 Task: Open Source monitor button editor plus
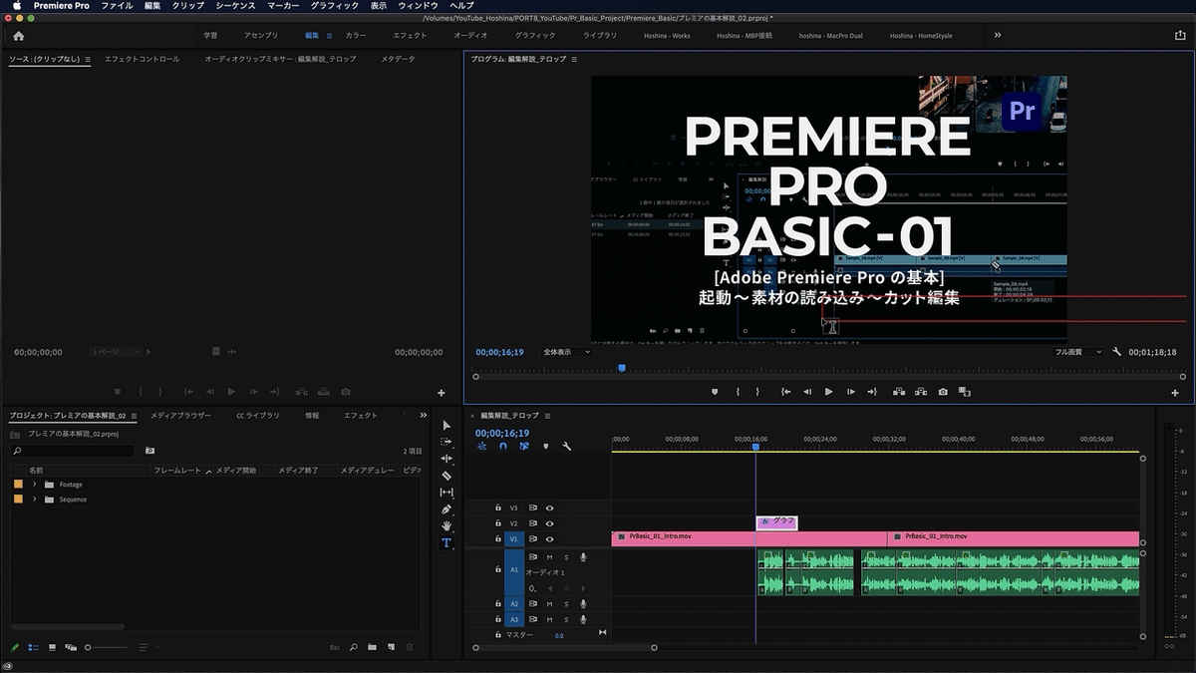pyautogui.click(x=442, y=393)
